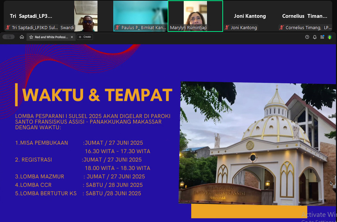The image size is (337, 222).
Task: Select Swardi's video tile
Action: [86, 15]
